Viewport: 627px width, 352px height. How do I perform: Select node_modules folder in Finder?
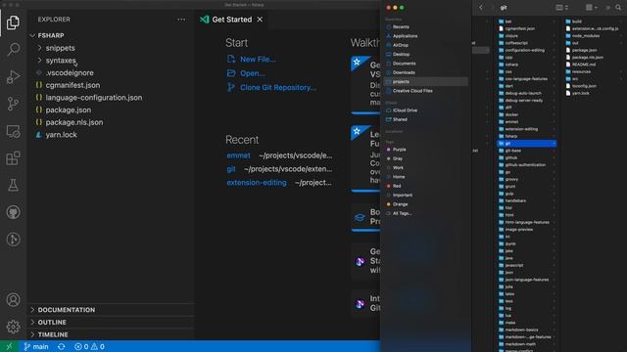(586, 35)
